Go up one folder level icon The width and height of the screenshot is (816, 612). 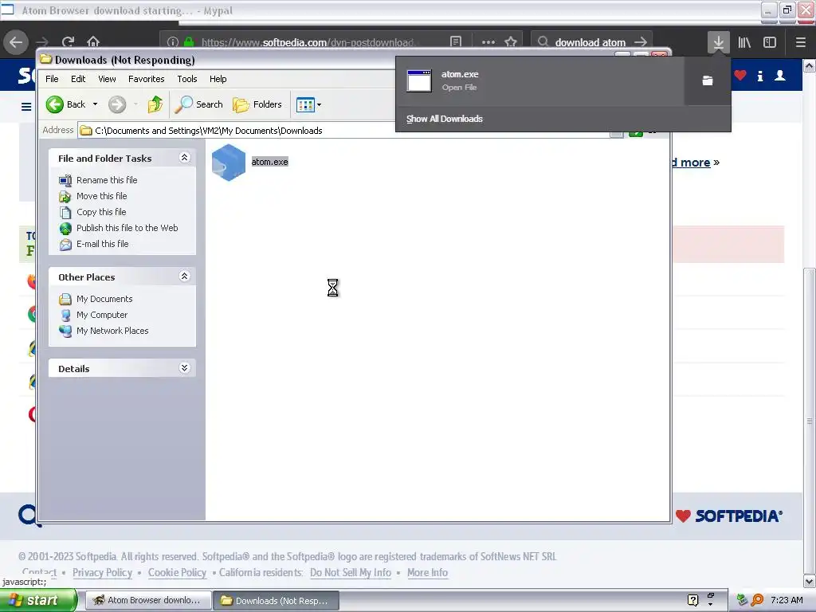155,104
